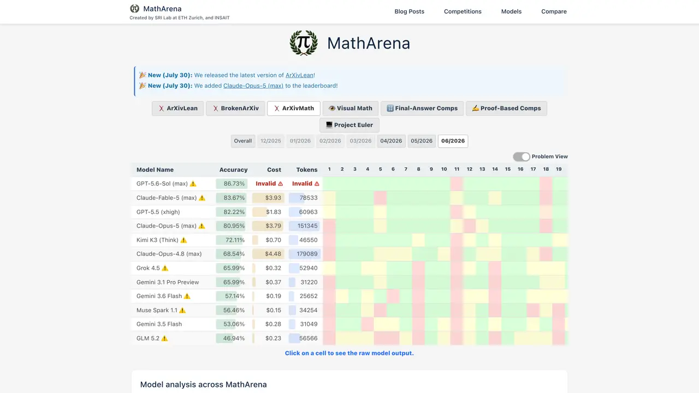Follow the ArXivLean link in the announcement
Viewport: 699px width, 393px height.
[x=299, y=75]
